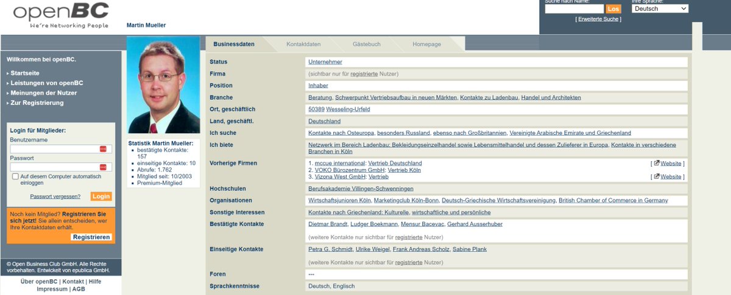The height and width of the screenshot is (295, 731).
Task: Click Netzwerk im Bereich Ladenbau link
Action: [458, 145]
